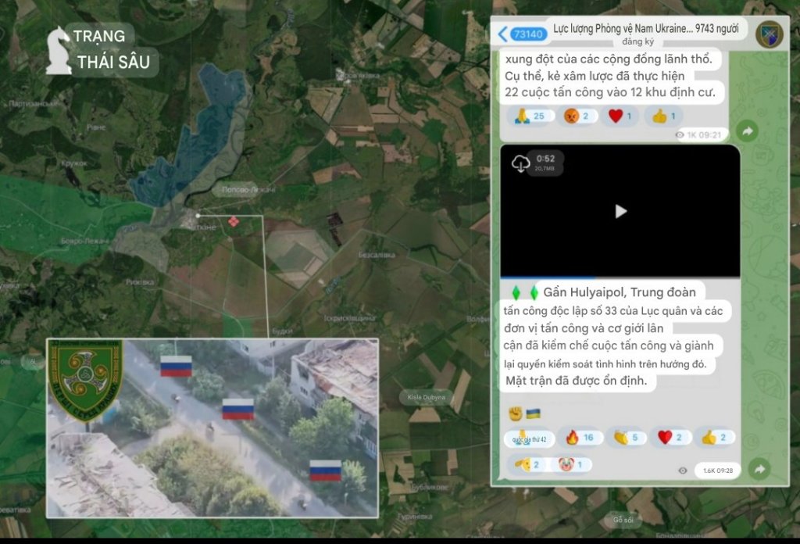Click the Trạng Thái Sâu chess knight logo
This screenshot has width=800, height=544.
coord(59,50)
